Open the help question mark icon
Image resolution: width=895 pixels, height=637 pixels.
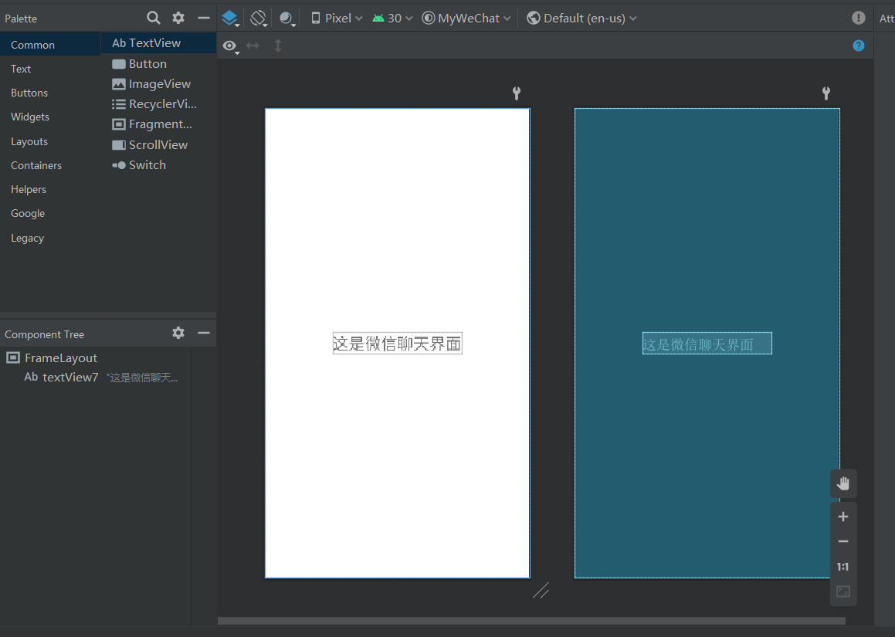(x=859, y=46)
